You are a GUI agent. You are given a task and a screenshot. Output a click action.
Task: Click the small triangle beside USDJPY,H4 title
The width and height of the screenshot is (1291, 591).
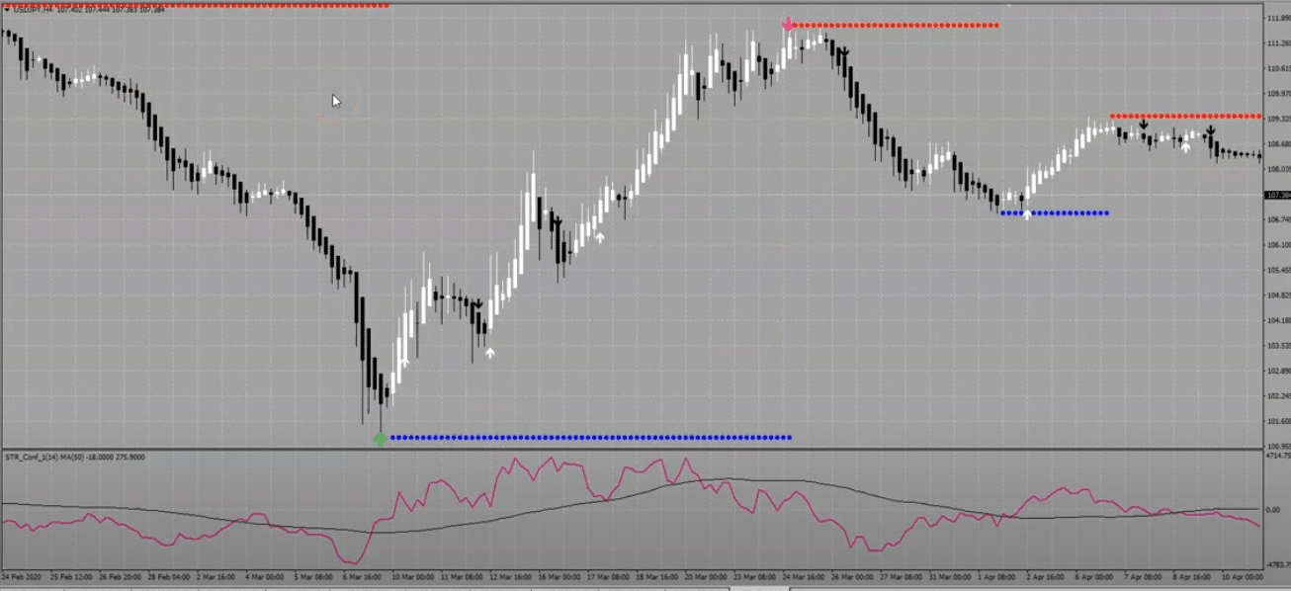tap(6, 12)
